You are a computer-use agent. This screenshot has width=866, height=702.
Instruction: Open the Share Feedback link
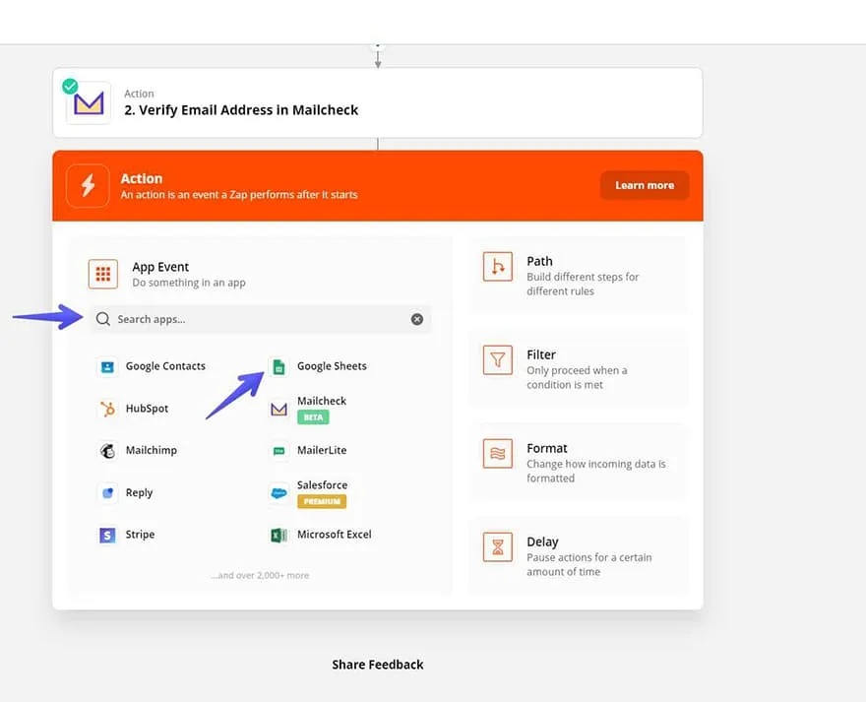(377, 665)
